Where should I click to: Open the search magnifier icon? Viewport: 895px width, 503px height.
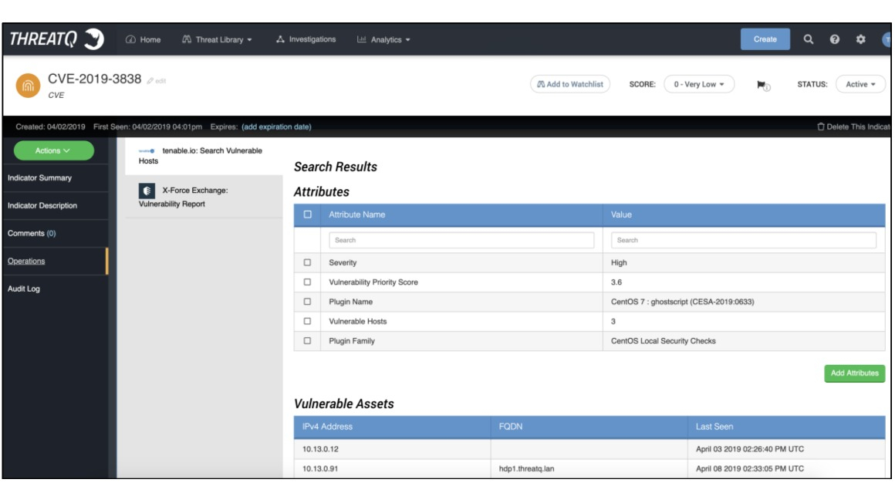(809, 39)
